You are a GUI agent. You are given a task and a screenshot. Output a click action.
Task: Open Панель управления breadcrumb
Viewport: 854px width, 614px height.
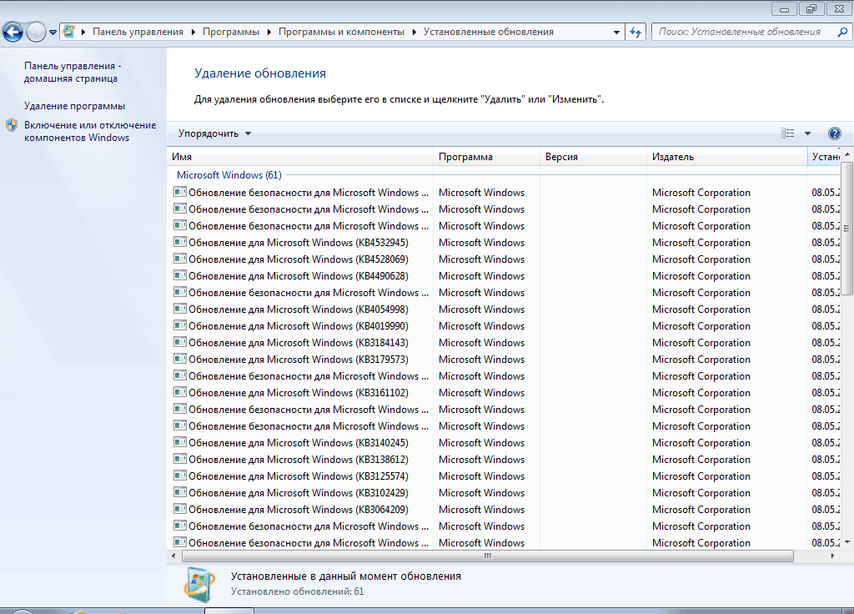tap(138, 32)
